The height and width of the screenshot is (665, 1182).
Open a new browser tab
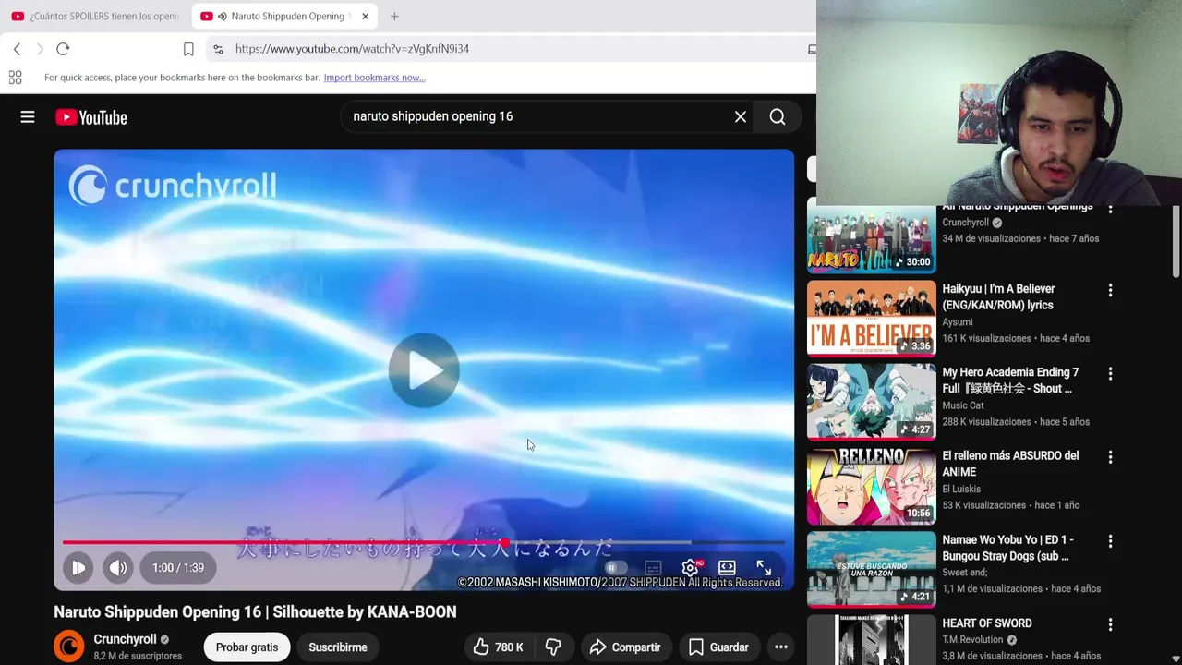394,16
